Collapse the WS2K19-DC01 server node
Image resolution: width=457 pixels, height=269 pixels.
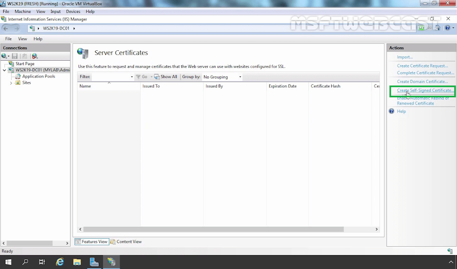(4, 70)
